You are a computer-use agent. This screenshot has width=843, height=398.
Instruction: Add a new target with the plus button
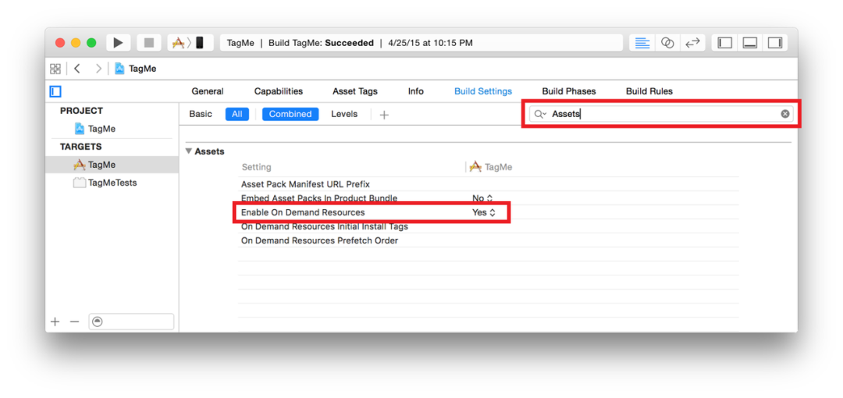pos(55,322)
